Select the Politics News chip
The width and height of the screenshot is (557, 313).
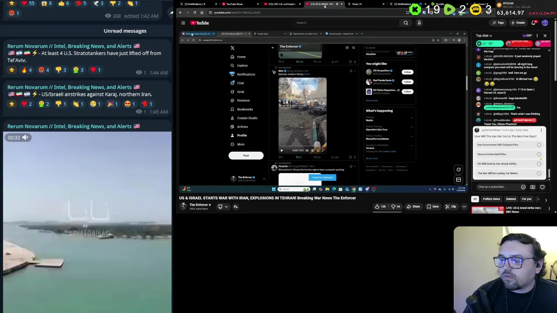pyautogui.click(x=491, y=199)
